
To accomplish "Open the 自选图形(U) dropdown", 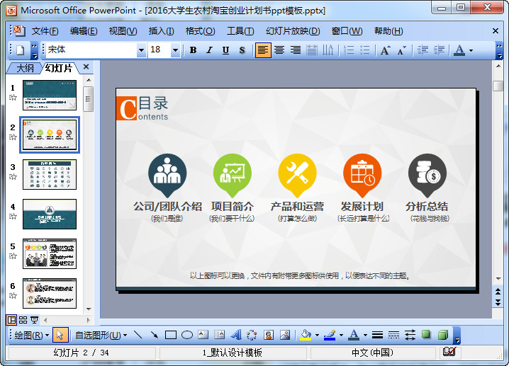I will (x=101, y=335).
